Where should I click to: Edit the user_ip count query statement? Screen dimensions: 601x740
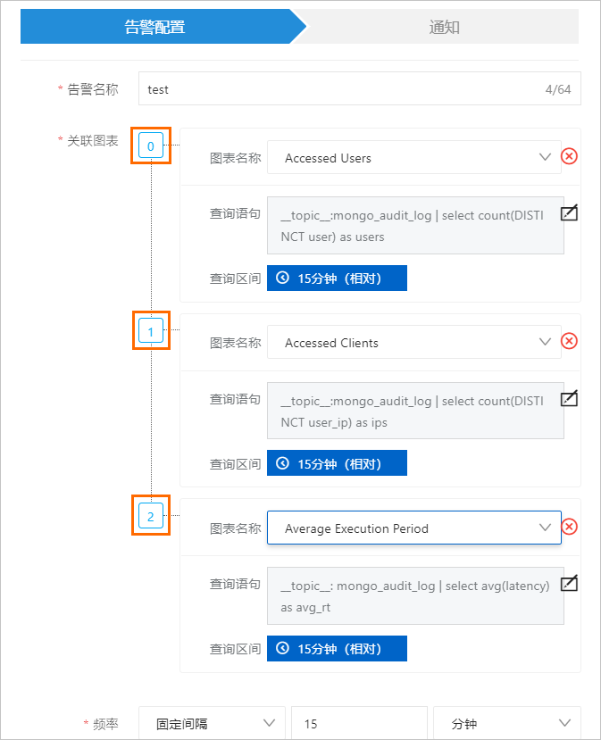(x=569, y=399)
